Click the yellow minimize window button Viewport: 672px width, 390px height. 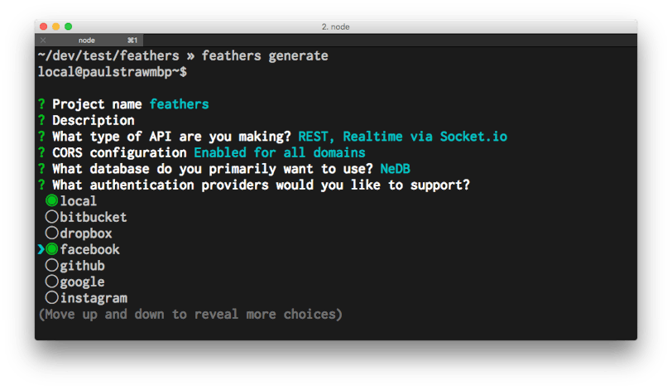[x=55, y=26]
